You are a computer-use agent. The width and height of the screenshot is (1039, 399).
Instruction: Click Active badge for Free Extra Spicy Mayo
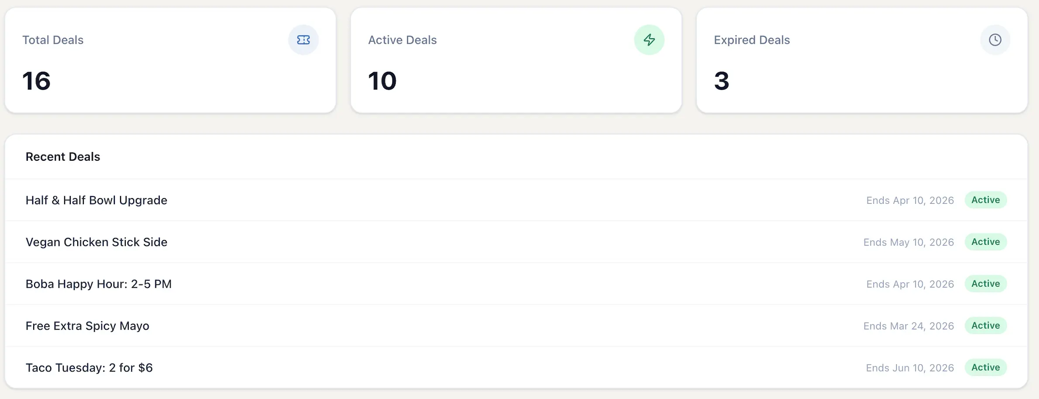tap(985, 325)
